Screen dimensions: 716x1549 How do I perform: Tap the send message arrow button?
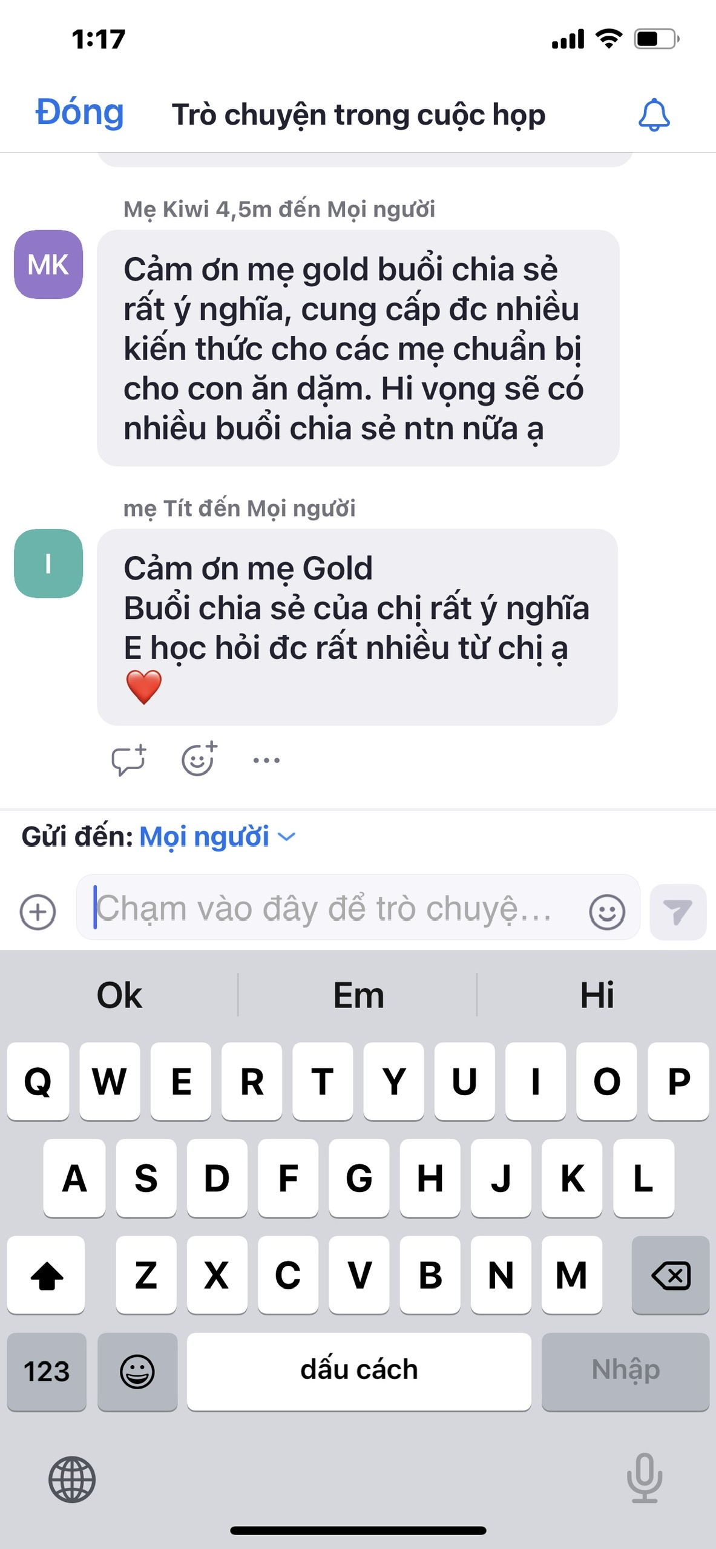pos(678,912)
